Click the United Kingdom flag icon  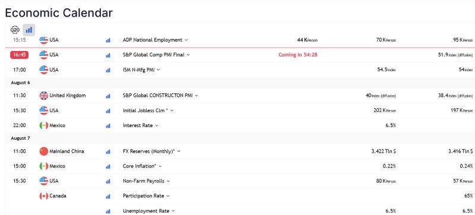(x=43, y=96)
